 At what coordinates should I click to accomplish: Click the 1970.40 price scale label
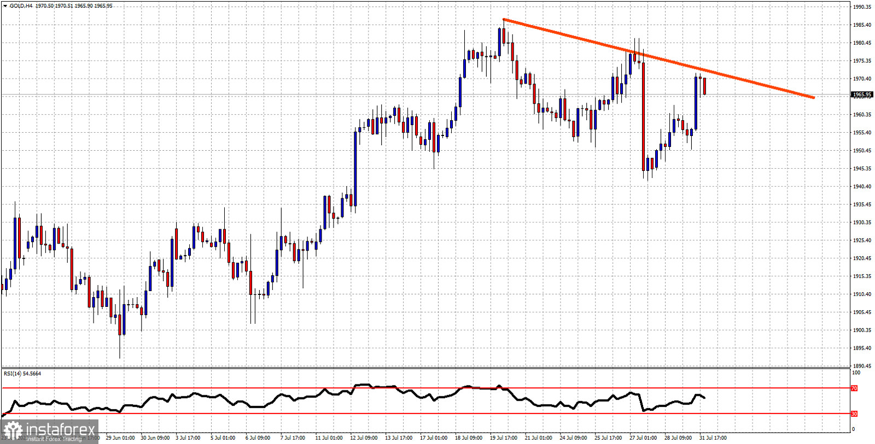point(862,79)
